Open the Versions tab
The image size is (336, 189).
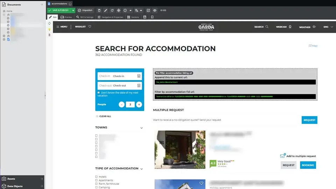(x=133, y=17)
